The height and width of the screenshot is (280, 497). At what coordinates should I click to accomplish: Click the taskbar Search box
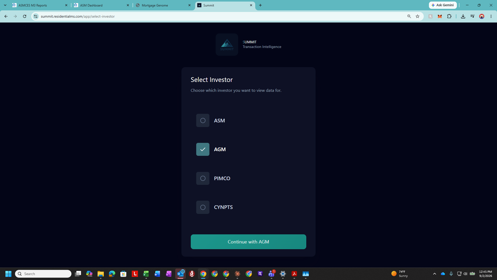[x=43, y=274]
